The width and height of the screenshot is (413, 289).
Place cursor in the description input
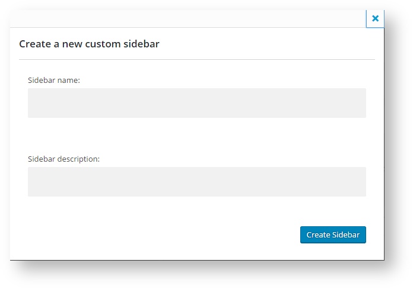(x=196, y=182)
